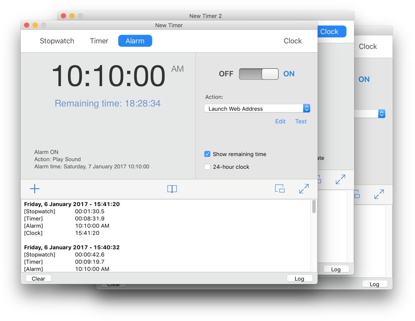415x321 pixels.
Task: Click the 10:10:00 alarm time display
Action: click(x=109, y=76)
